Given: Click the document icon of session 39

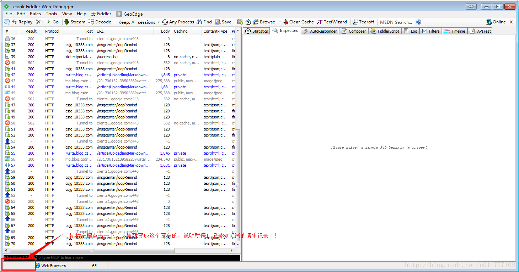Looking at the screenshot, I should coord(7,57).
